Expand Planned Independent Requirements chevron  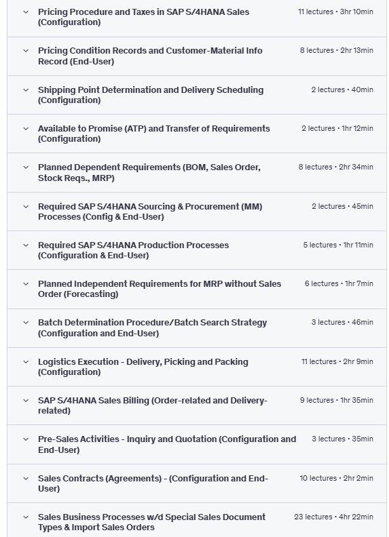click(x=26, y=284)
